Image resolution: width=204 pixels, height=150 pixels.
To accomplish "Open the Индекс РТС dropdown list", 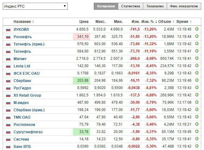I will coord(35,6).
